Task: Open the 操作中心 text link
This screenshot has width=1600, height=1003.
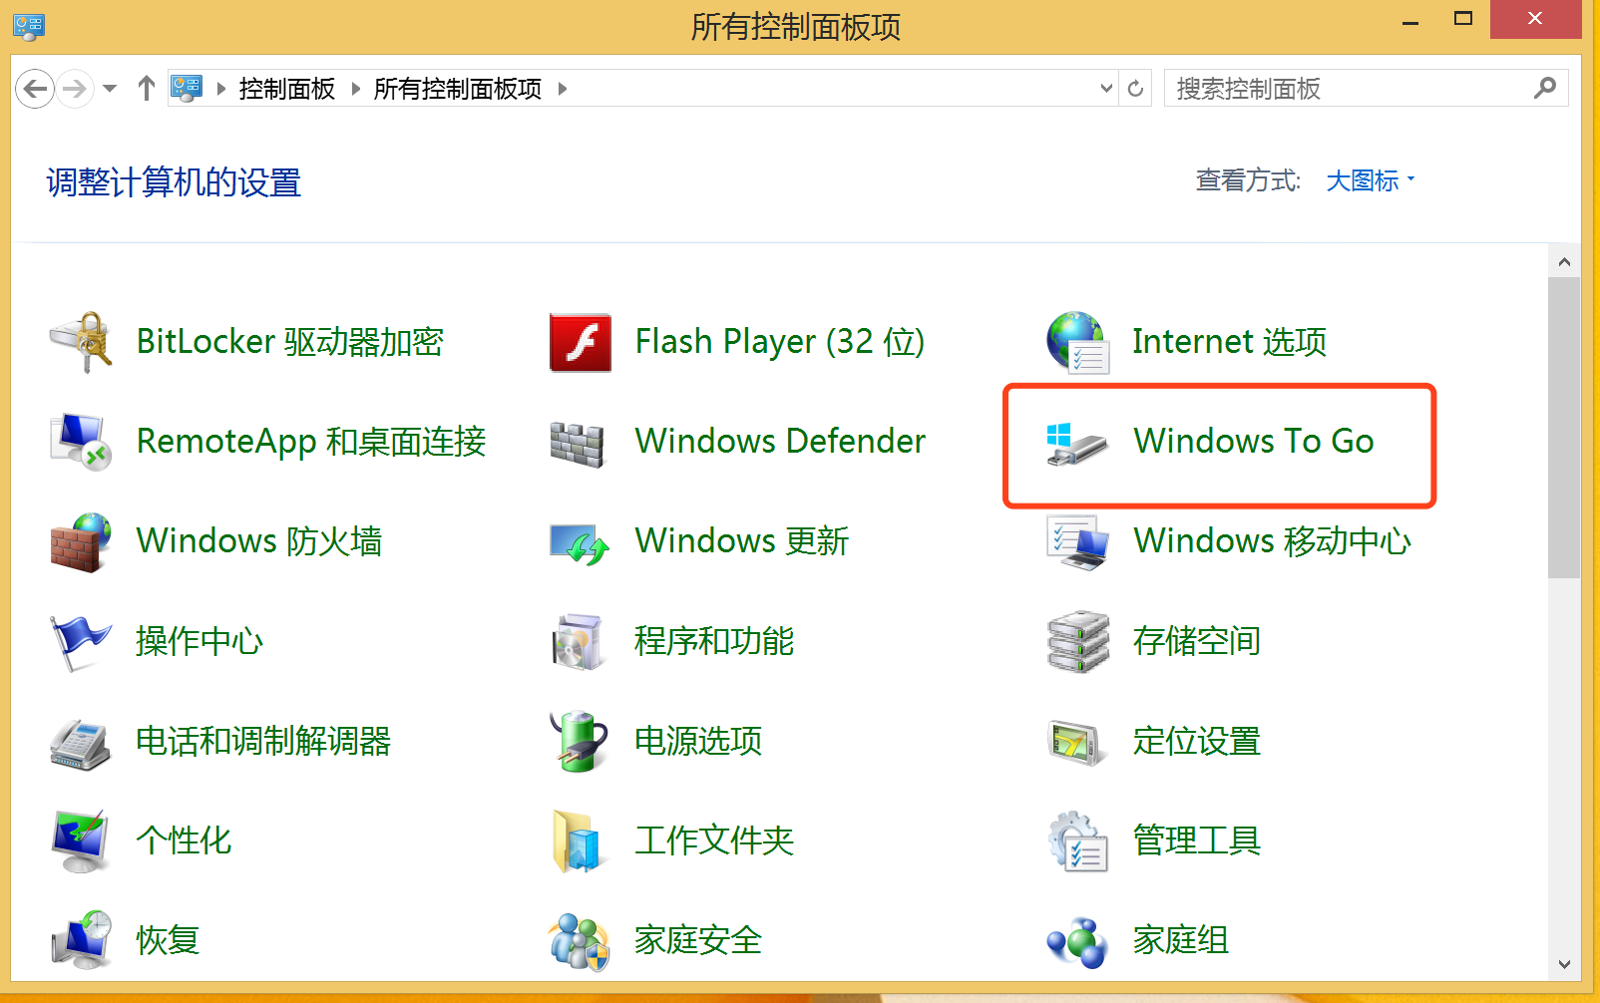Action: point(200,641)
